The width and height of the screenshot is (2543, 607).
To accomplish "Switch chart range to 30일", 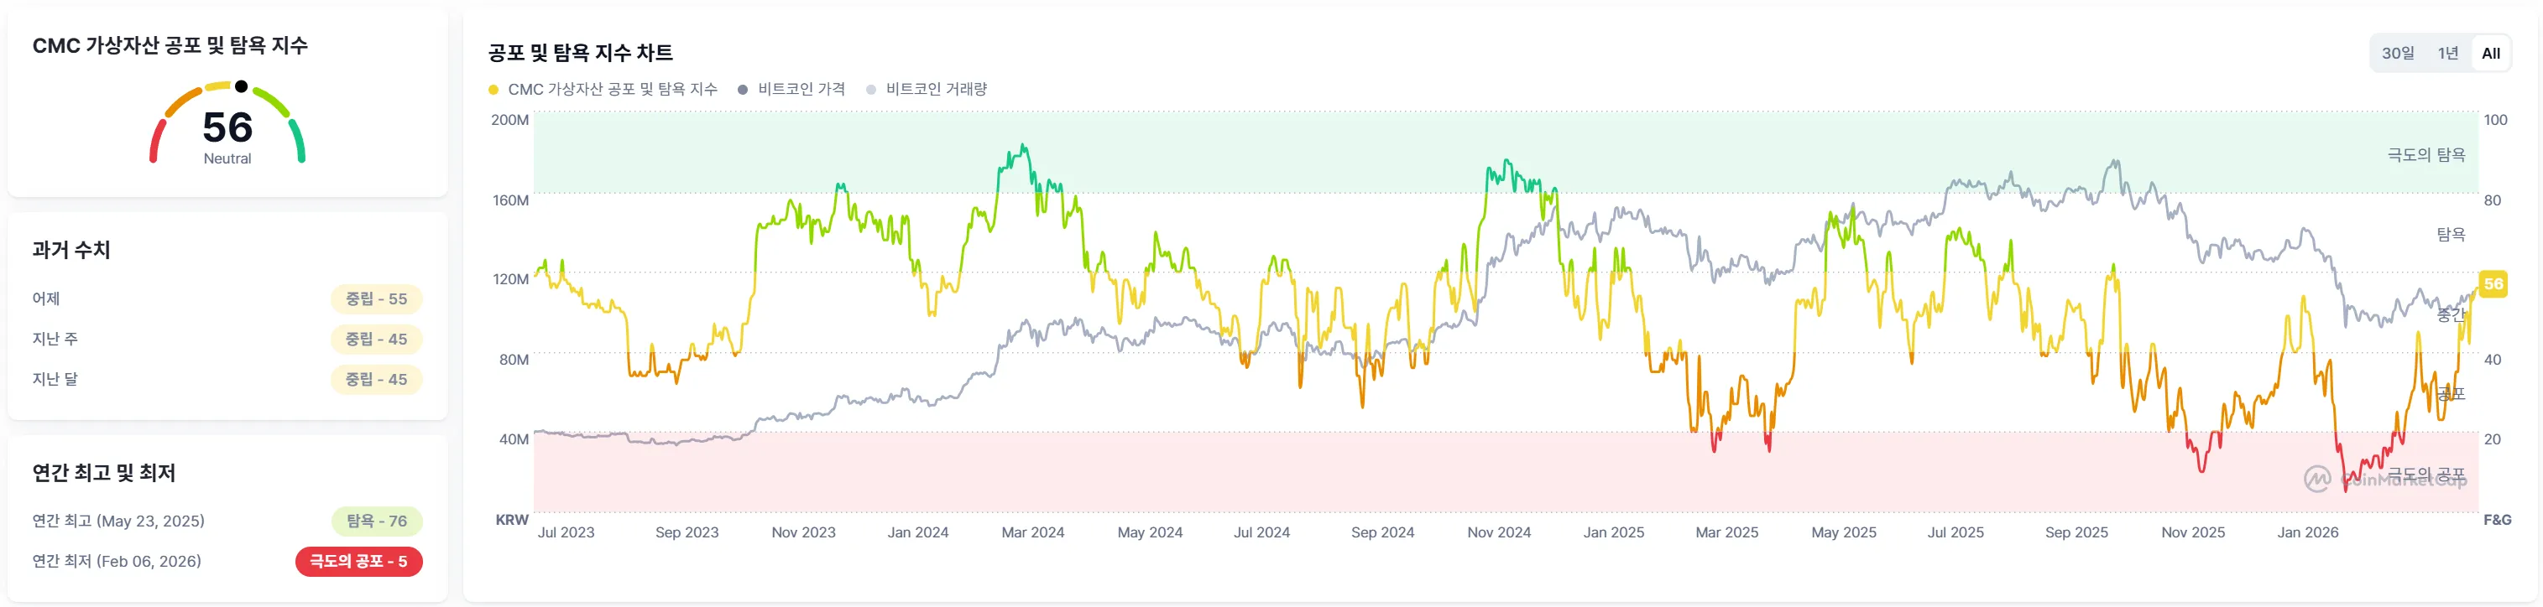I will point(2397,53).
